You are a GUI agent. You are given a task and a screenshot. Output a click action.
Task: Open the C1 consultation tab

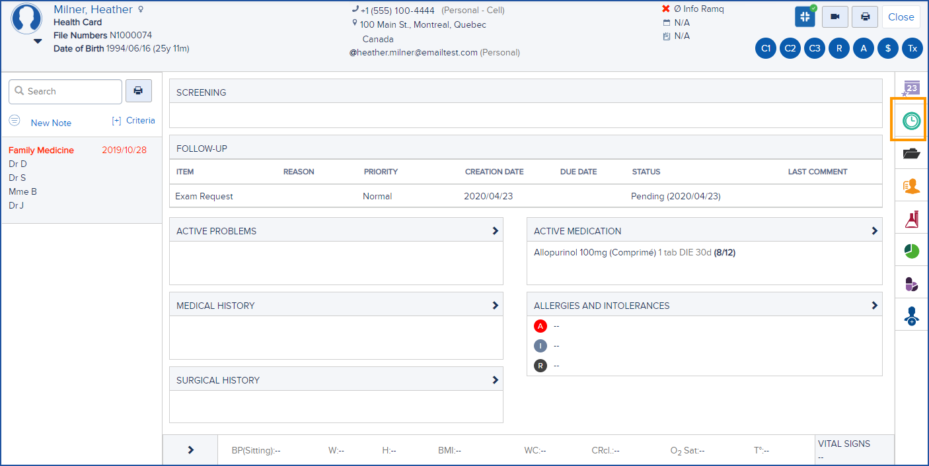(765, 48)
